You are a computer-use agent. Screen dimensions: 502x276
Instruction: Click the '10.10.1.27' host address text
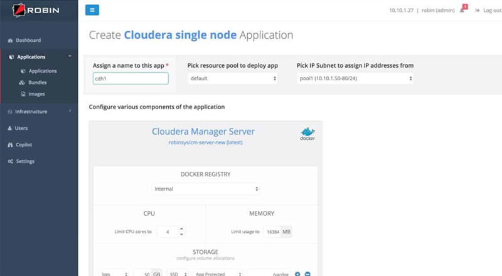click(x=401, y=10)
